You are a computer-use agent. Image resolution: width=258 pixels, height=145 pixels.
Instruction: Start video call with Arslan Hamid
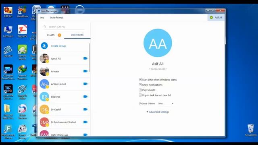click(x=85, y=84)
